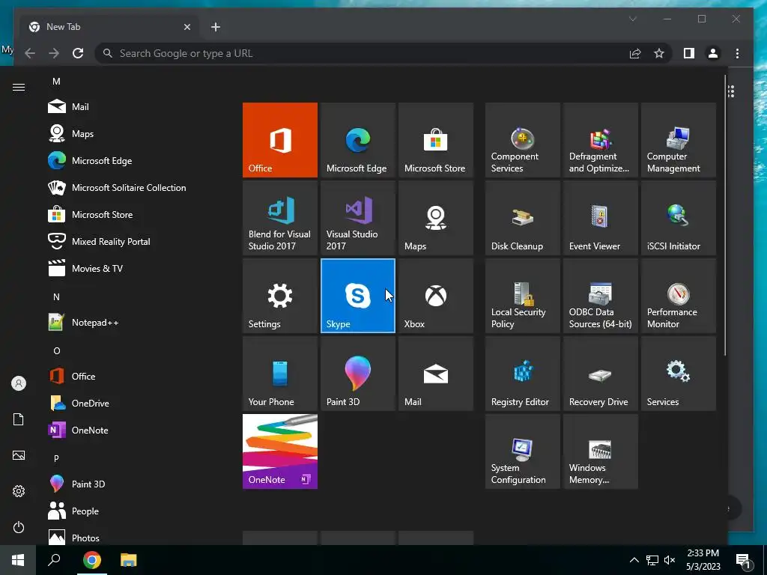Open Chrome three-dot menu
Screen dimensions: 767x575
click(x=737, y=53)
